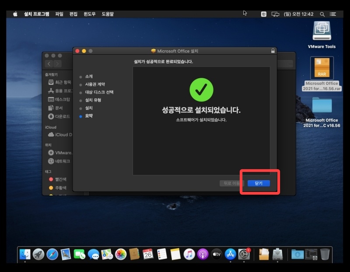
Task: Select 데스크탑 in Finder sidebar
Action: coord(59,99)
